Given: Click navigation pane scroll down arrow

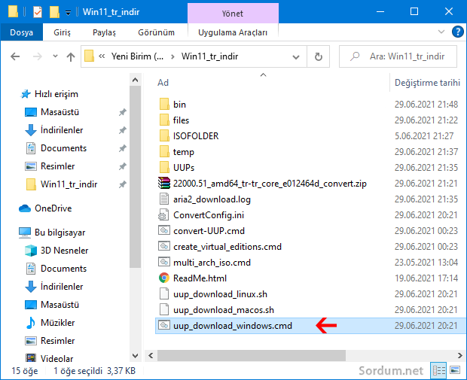Looking at the screenshot, I should click(135, 356).
